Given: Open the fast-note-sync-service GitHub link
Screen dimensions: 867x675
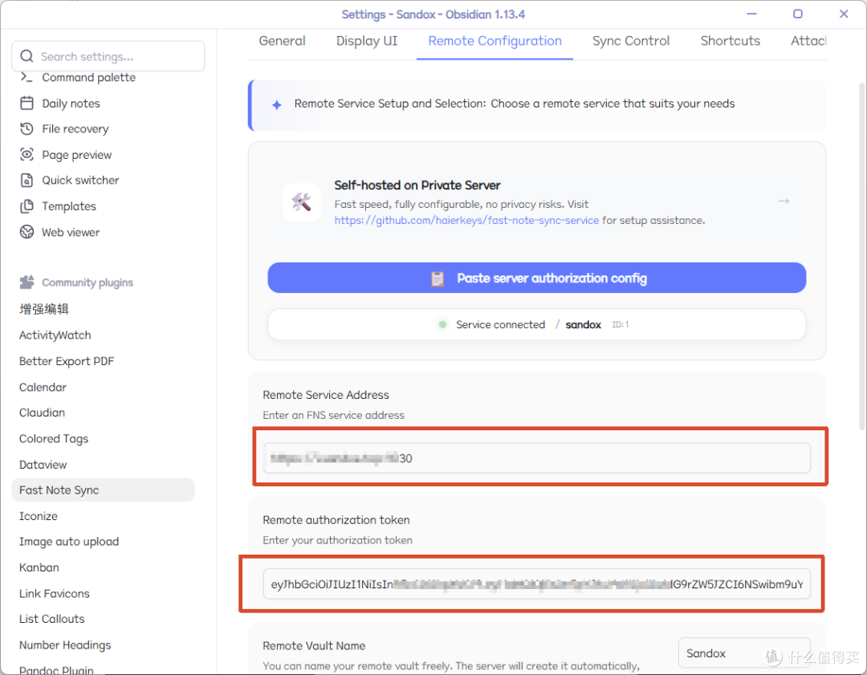Looking at the screenshot, I should click(x=466, y=220).
